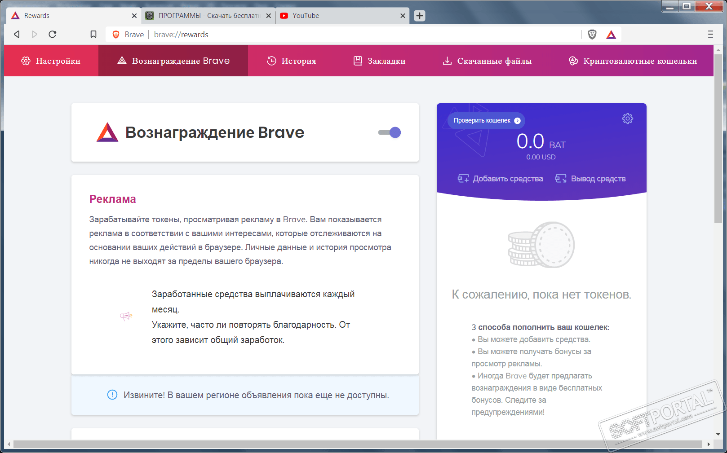Open a new tab with plus button
The height and width of the screenshot is (453, 727).
click(420, 16)
